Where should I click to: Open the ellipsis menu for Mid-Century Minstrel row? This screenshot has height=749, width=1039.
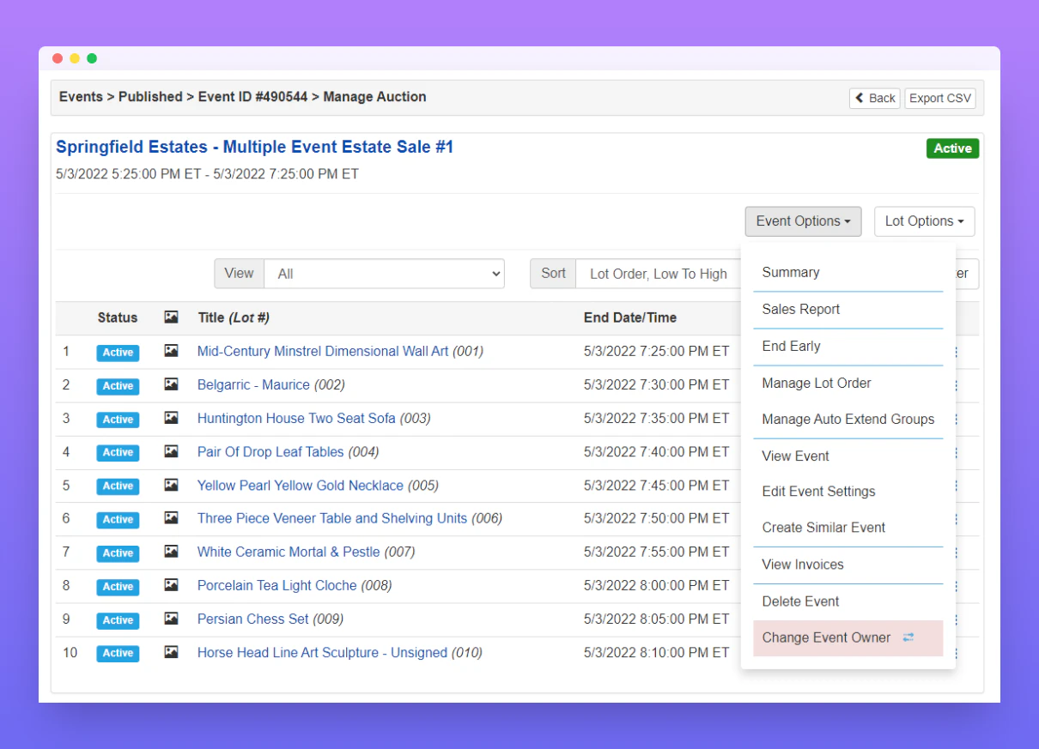pos(955,352)
